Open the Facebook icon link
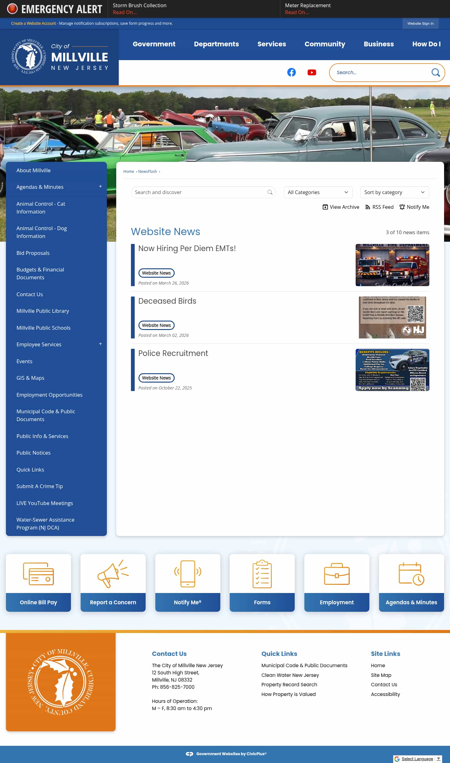This screenshot has height=763, width=450. click(x=291, y=72)
